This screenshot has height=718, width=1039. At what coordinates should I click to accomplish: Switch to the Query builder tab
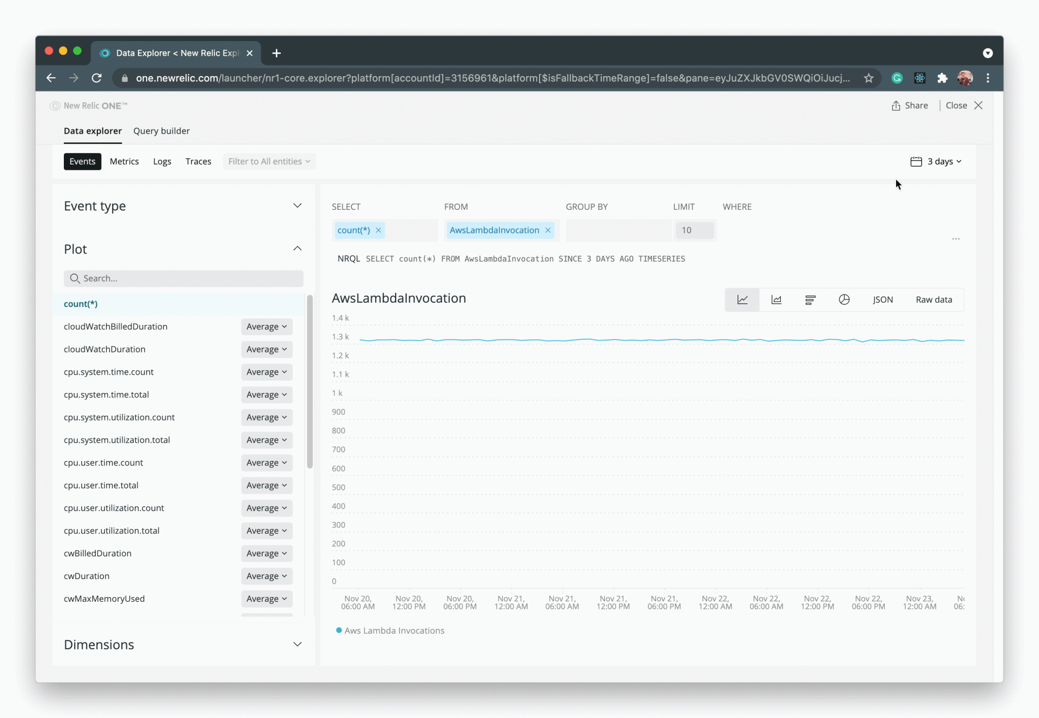pyautogui.click(x=161, y=131)
